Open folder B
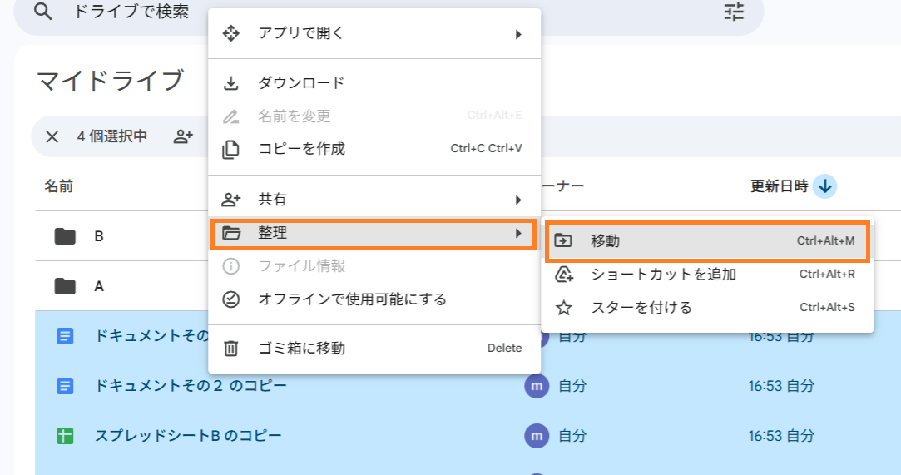Viewport: 901px width, 475px height. pyautogui.click(x=98, y=236)
